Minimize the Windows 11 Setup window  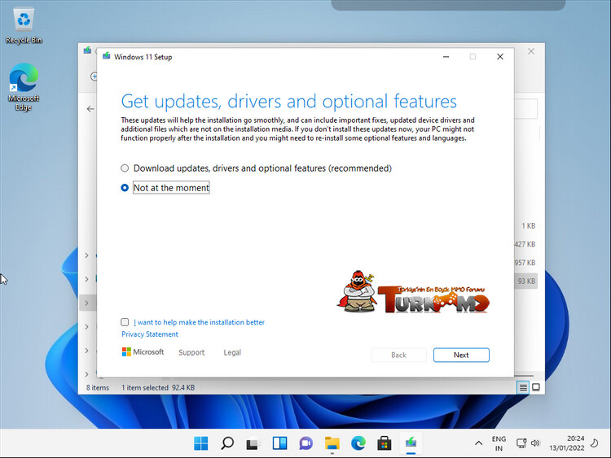click(446, 57)
